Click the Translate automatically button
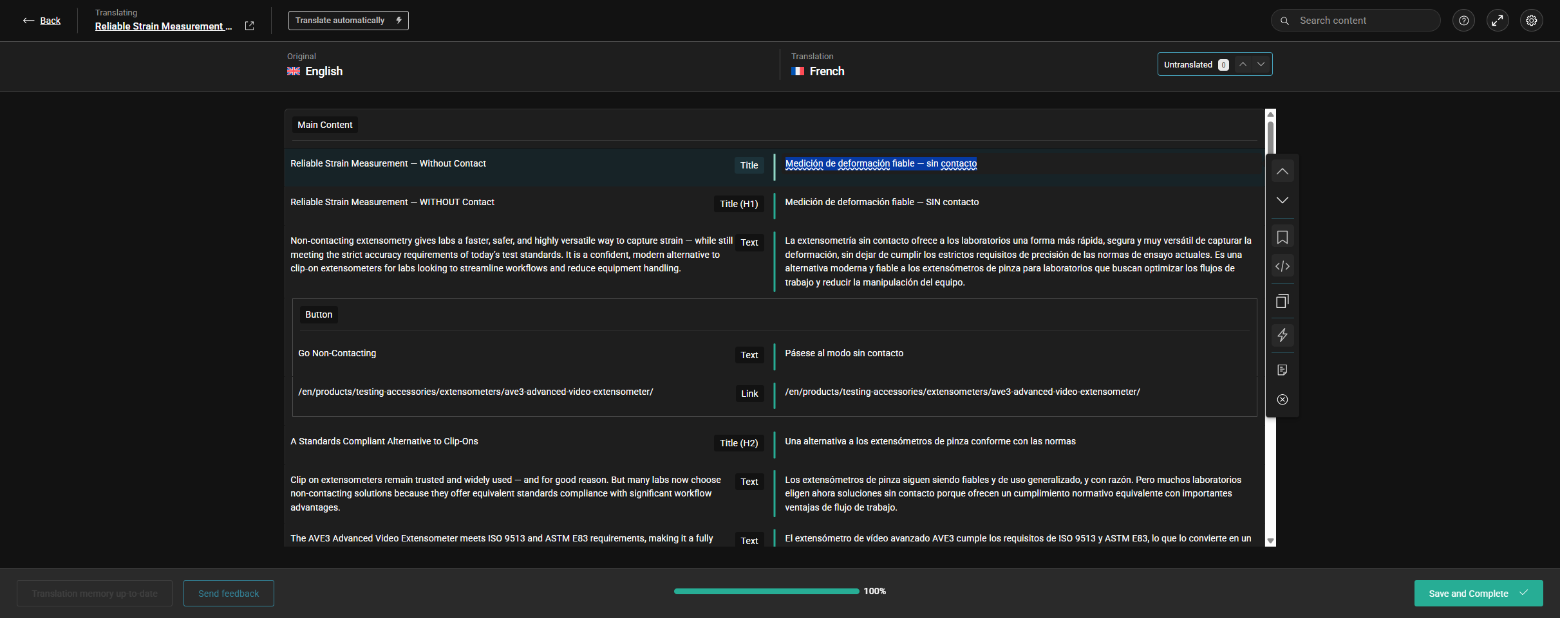The image size is (1560, 618). coord(348,21)
